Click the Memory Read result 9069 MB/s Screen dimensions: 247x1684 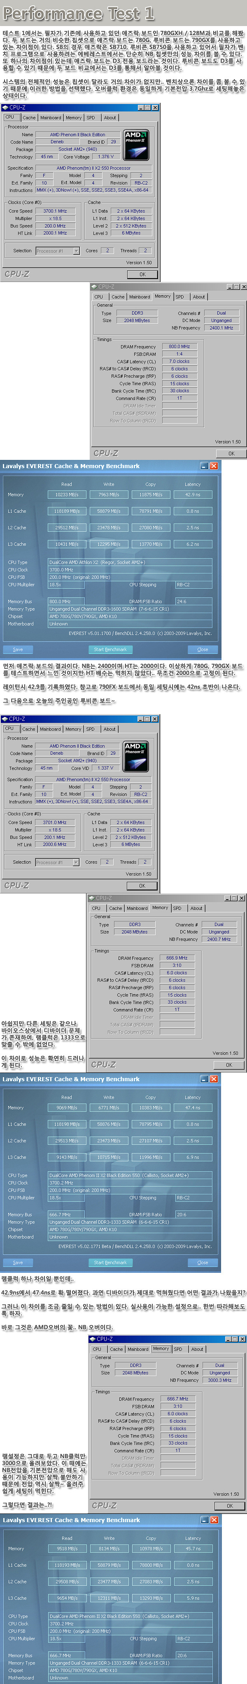(66, 1107)
